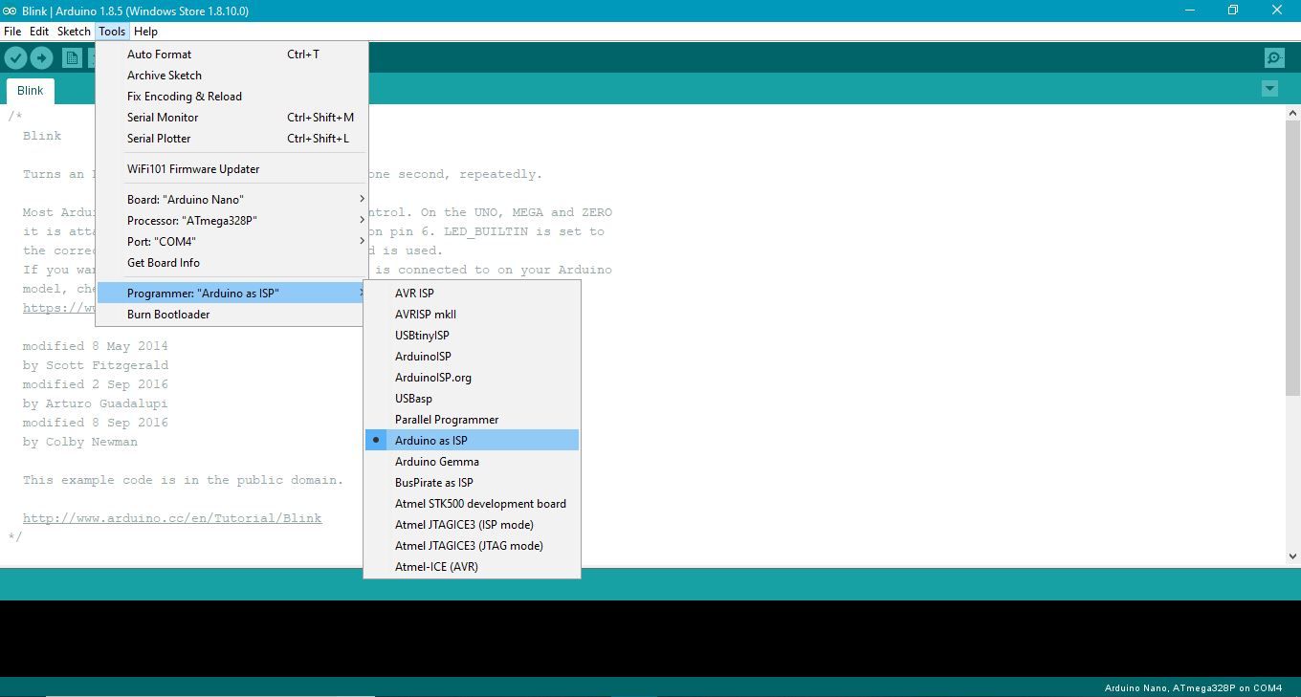
Task: Verify the Blink sketch with checkmark icon
Action: click(x=15, y=57)
